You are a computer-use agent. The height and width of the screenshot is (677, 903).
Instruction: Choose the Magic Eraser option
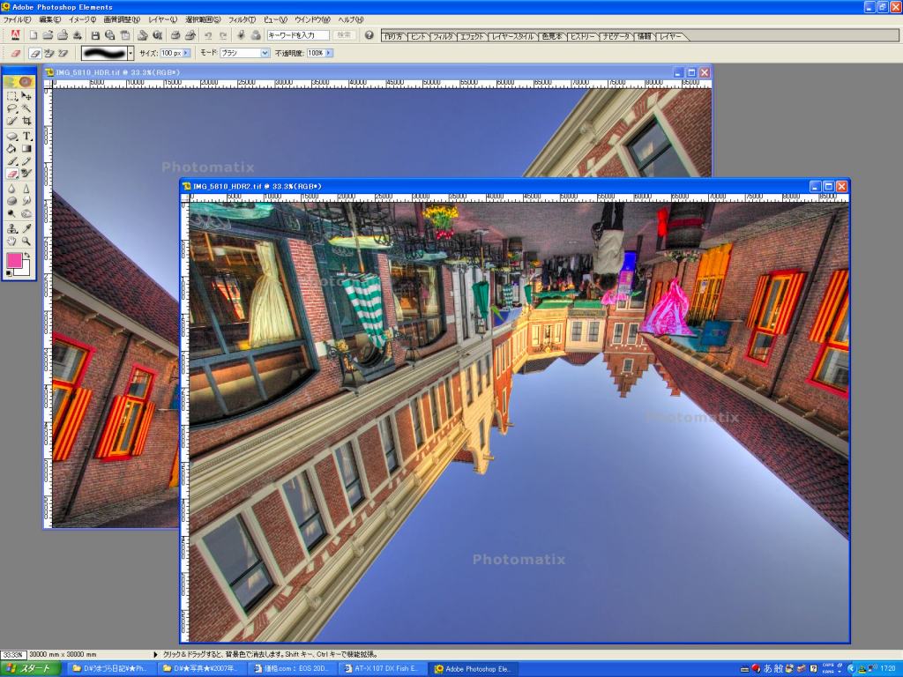click(63, 53)
